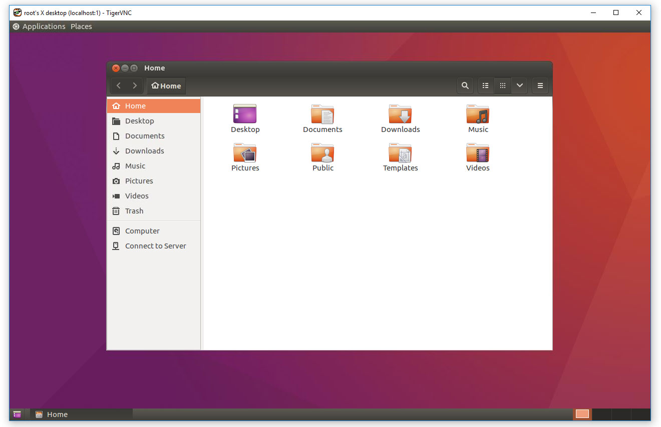Open the Public folder icon

tap(322, 153)
